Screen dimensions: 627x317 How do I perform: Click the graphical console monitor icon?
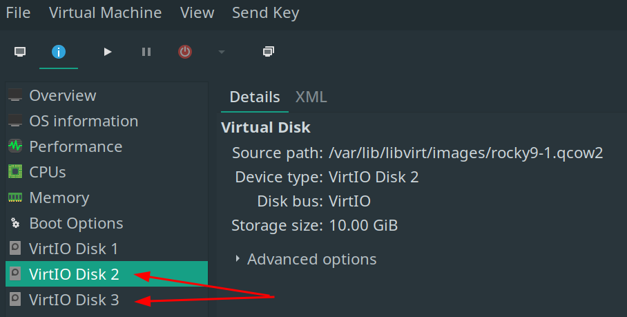coord(20,52)
